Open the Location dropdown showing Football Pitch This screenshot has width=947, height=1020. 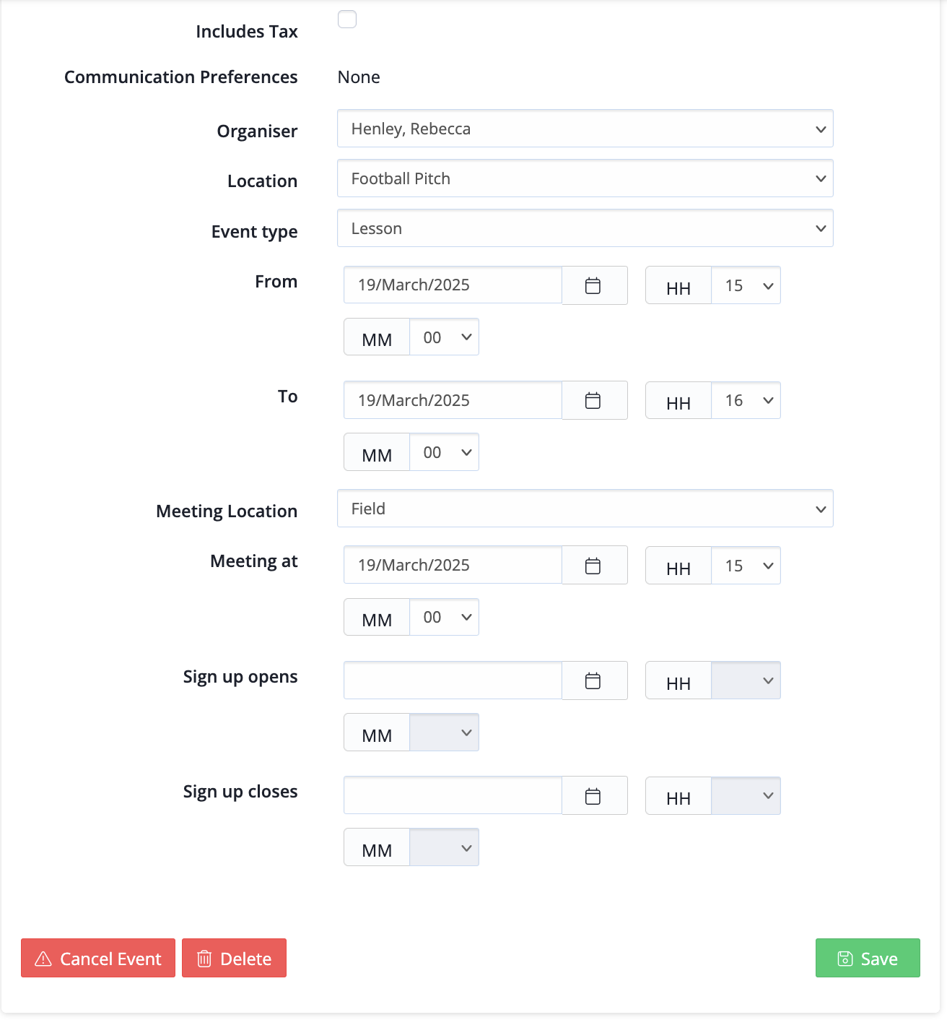[585, 178]
